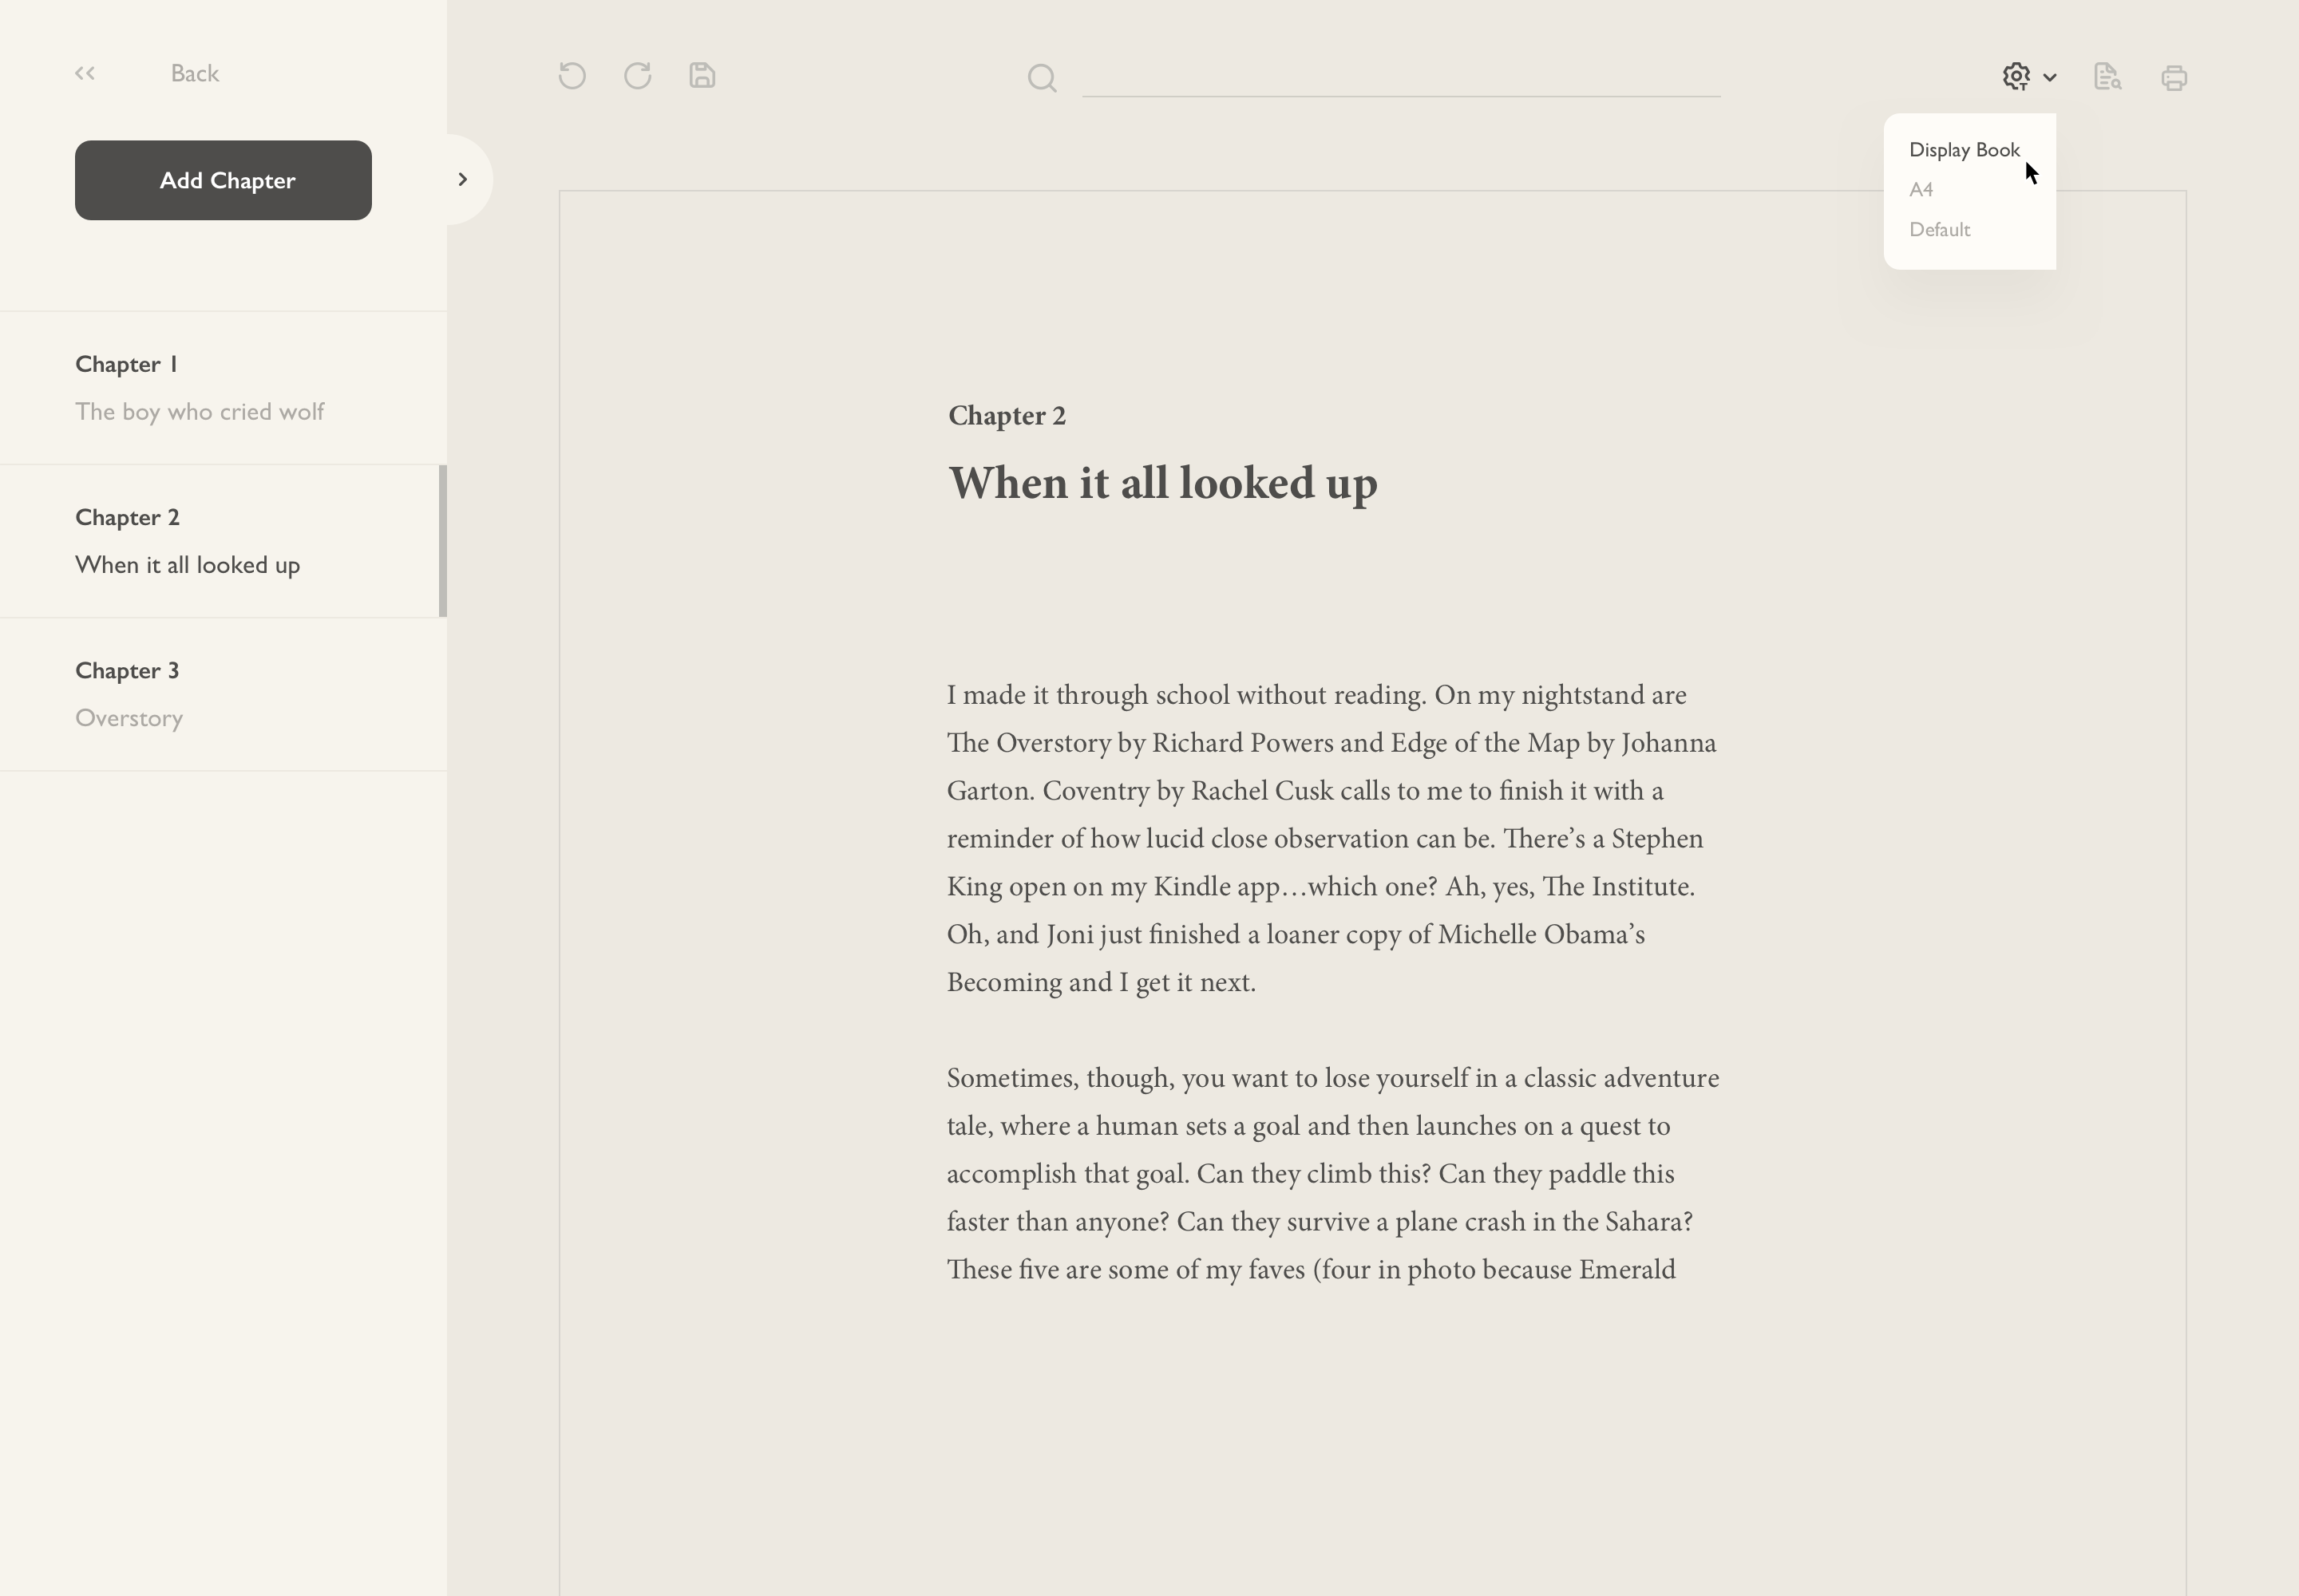Select the A4 display option
This screenshot has width=2299, height=1596.
(1922, 189)
